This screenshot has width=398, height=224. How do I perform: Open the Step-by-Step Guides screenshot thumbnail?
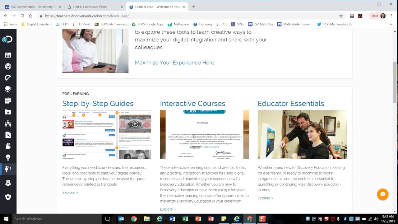(107, 134)
